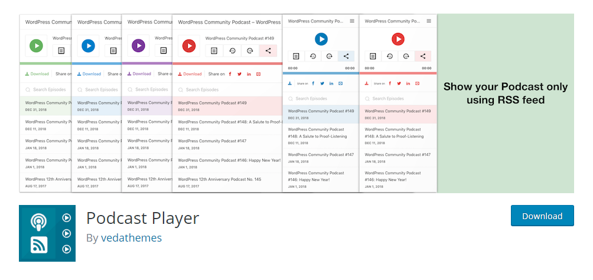The width and height of the screenshot is (593, 280).
Task: Click the LinkedIn icon in the red mobile player
Action: coord(408,83)
